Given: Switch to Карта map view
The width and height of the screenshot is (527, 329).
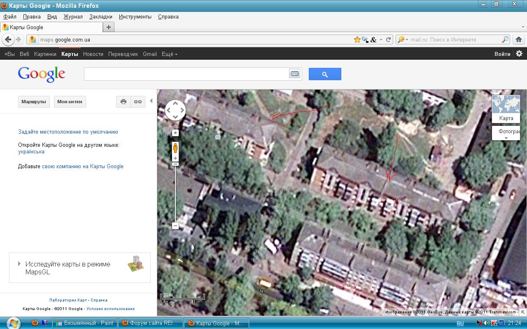Looking at the screenshot, I should (x=506, y=109).
